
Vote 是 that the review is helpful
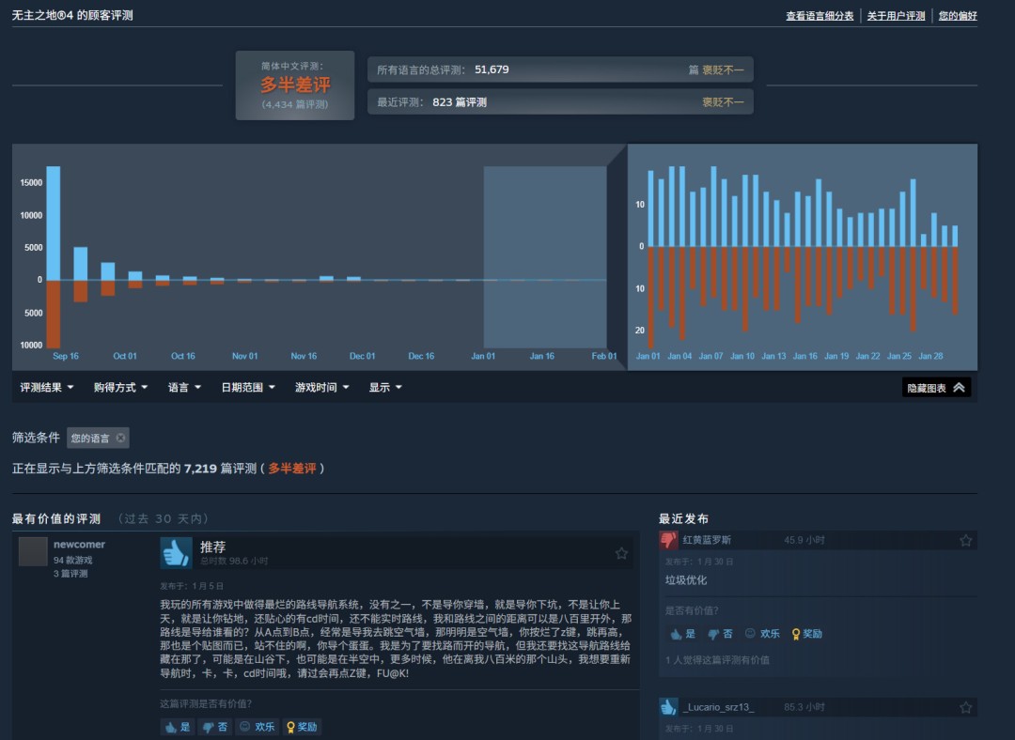(x=176, y=727)
